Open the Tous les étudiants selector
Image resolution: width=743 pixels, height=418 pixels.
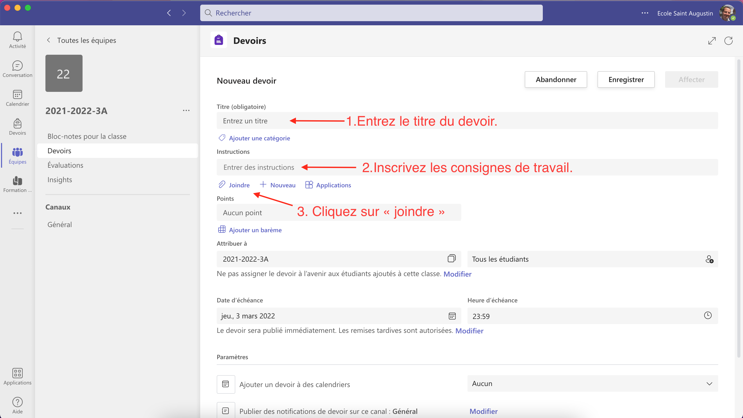point(592,259)
